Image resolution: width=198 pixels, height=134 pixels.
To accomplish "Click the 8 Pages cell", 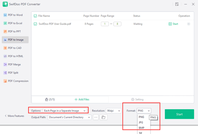I will (89, 24).
